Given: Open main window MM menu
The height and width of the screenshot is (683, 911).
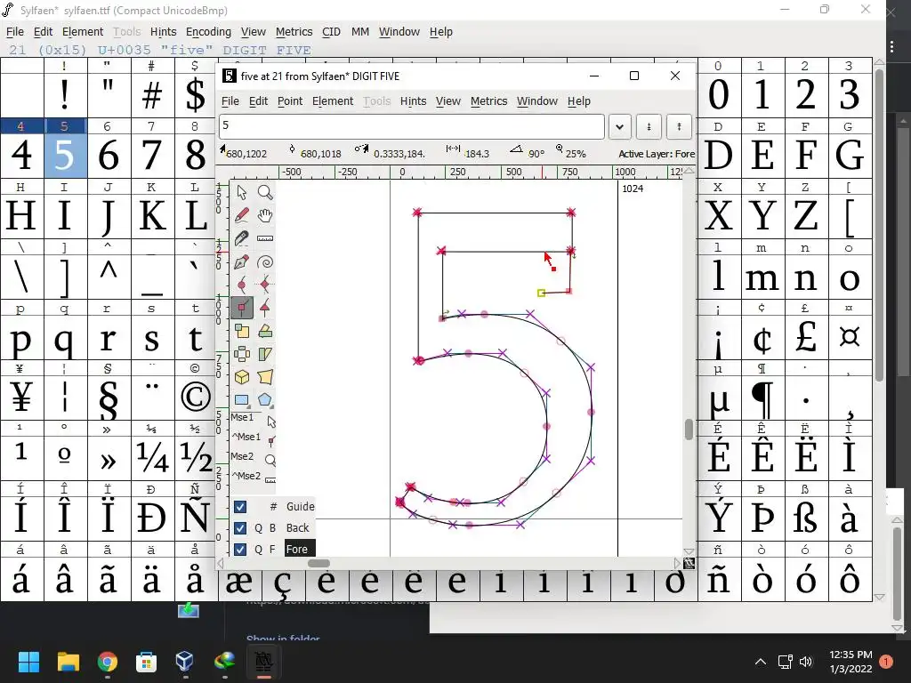Looking at the screenshot, I should 360,32.
